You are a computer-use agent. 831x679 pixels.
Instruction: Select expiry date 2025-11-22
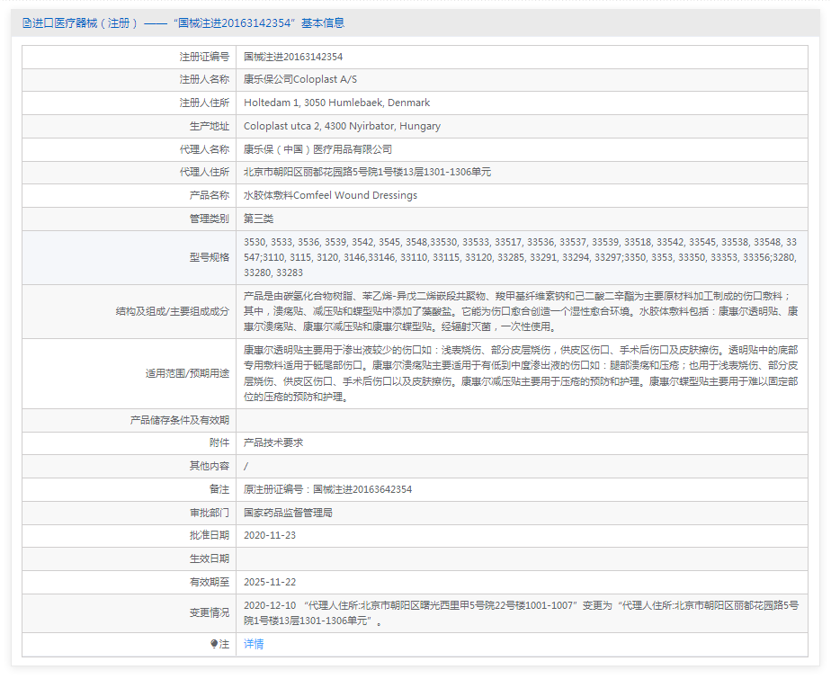point(270,582)
